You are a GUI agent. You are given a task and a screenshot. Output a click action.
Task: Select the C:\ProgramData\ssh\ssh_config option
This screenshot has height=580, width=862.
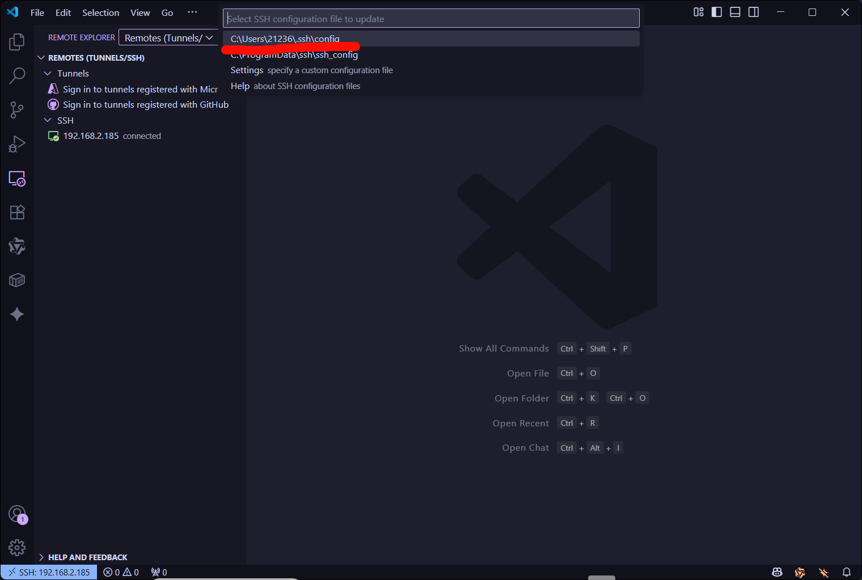(295, 55)
